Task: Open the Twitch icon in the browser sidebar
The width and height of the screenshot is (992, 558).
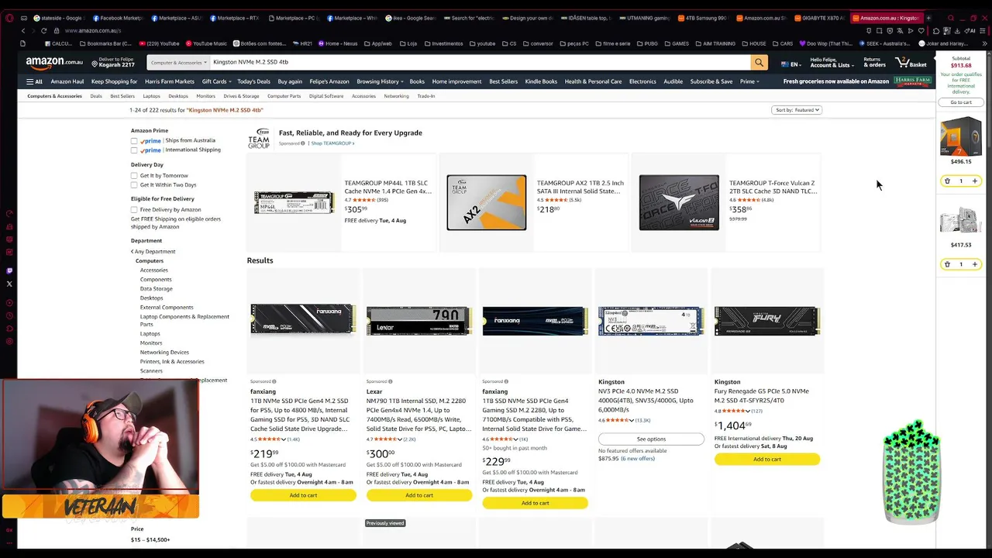Action: pos(9,271)
